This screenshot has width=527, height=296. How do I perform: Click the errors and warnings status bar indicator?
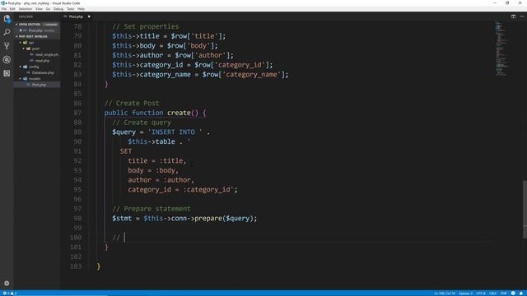pyautogui.click(x=10, y=294)
